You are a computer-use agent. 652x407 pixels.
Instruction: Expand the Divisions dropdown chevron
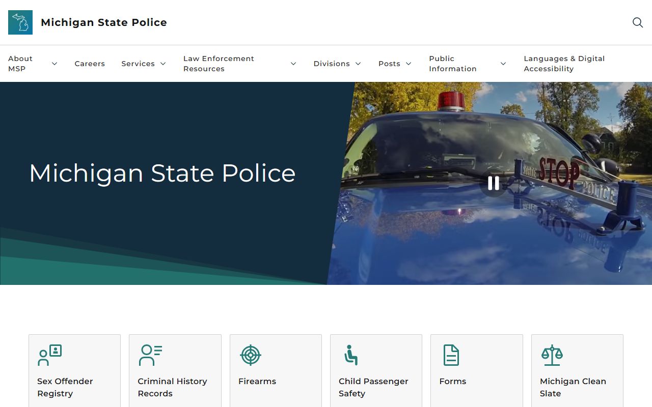tap(358, 64)
